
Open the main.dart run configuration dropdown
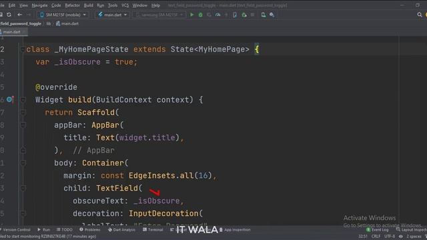(x=113, y=15)
